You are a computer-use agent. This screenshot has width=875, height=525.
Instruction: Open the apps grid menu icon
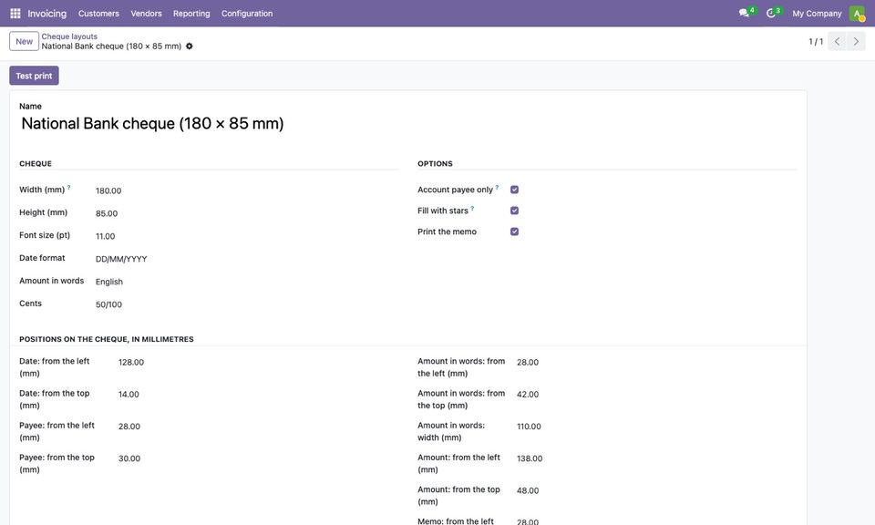pyautogui.click(x=15, y=14)
